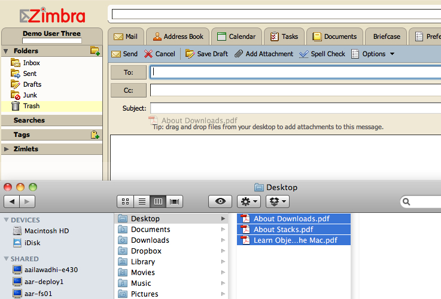Viewport: 441px width, 299px height.
Task: Click in the Zimbra search box
Action: tap(276, 14)
